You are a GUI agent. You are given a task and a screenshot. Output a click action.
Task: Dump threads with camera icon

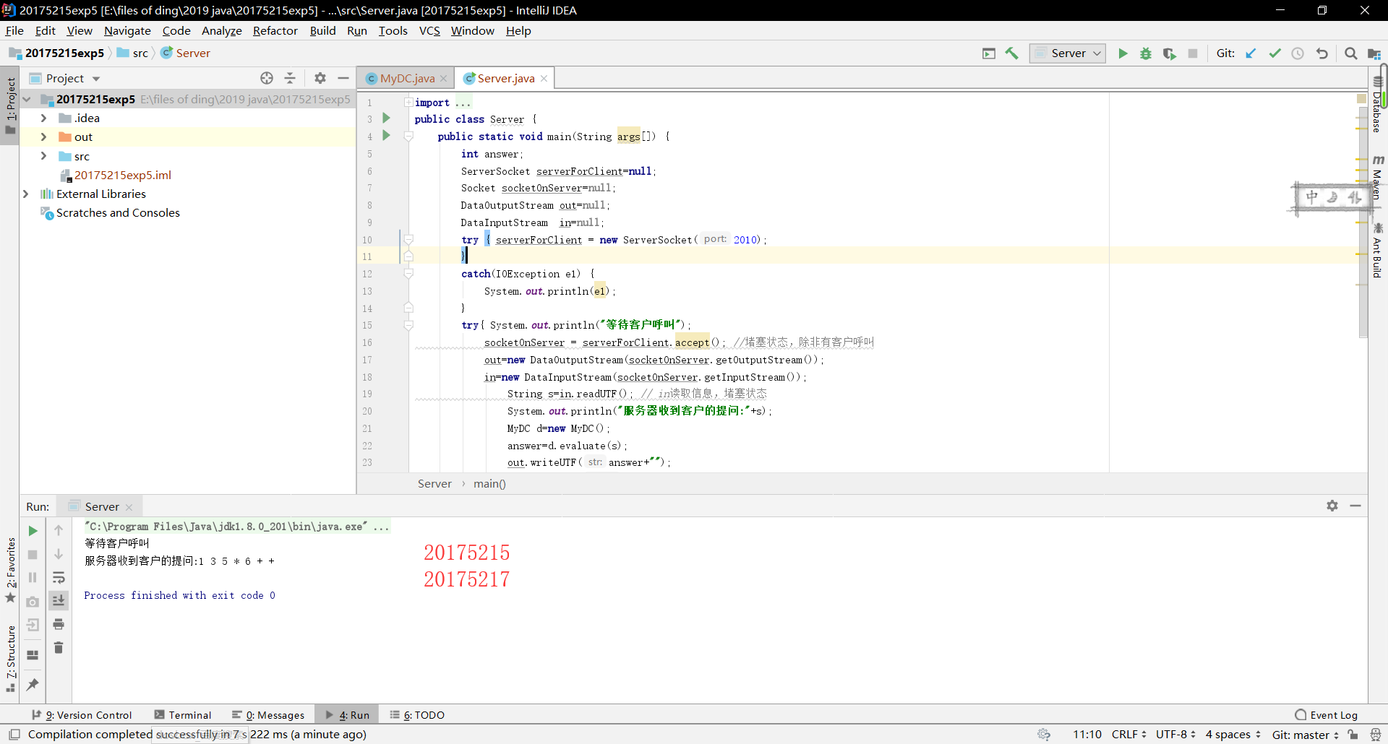point(33,602)
